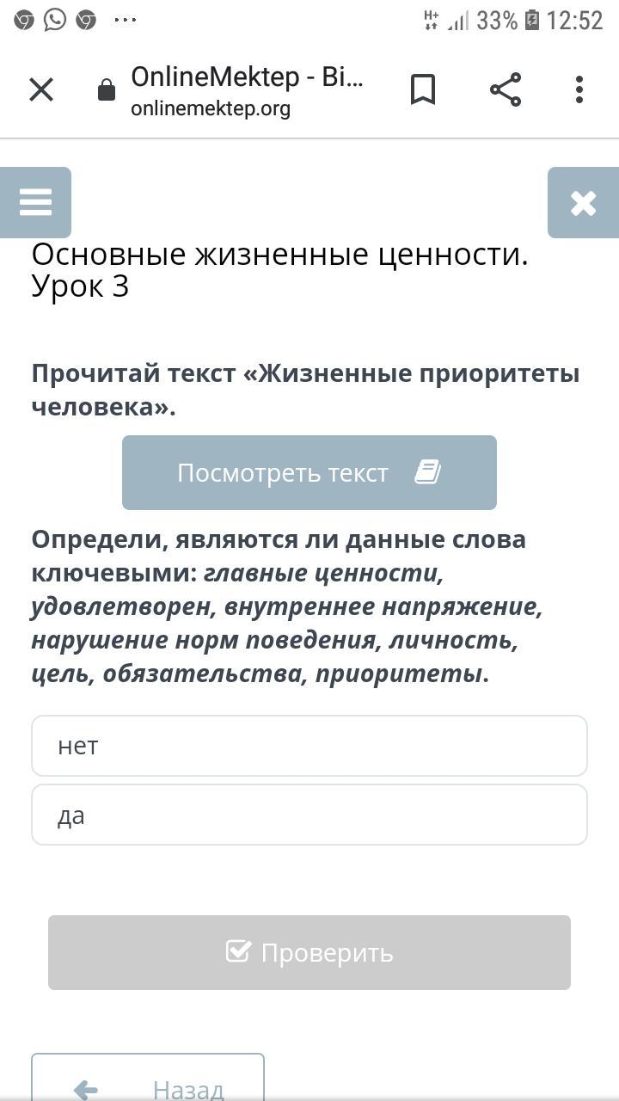Close the lesson with X button
The width and height of the screenshot is (619, 1101).
(583, 203)
